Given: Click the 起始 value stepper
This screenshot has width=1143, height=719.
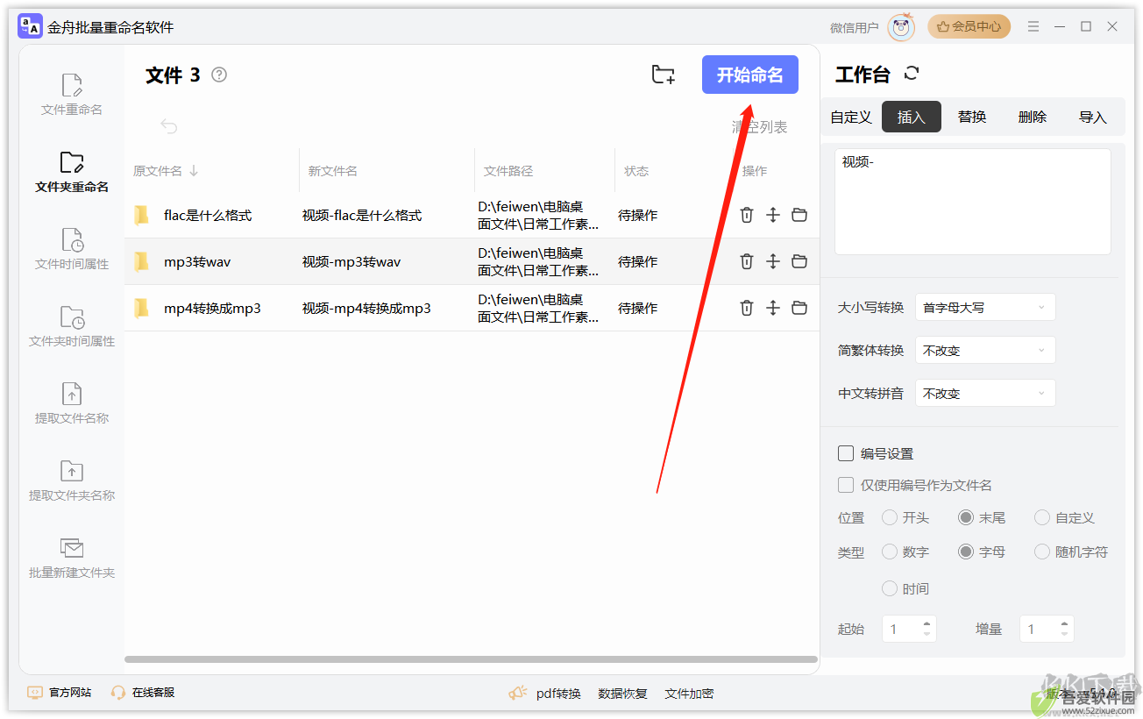Looking at the screenshot, I should pos(909,629).
